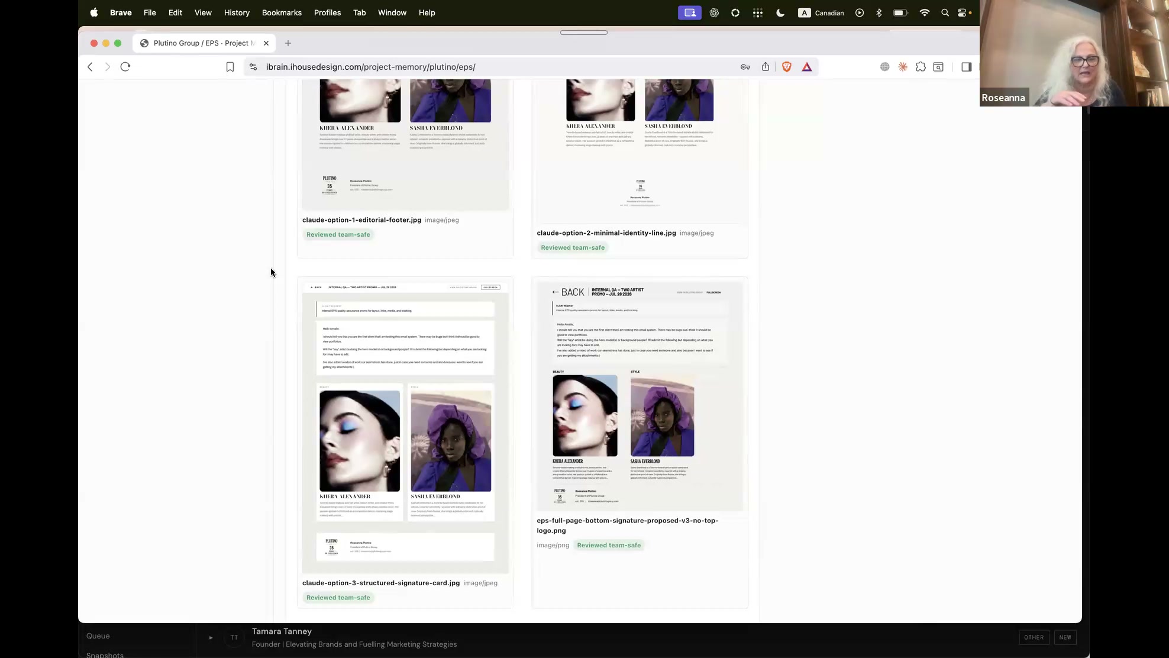Open the View menu

pos(203,12)
